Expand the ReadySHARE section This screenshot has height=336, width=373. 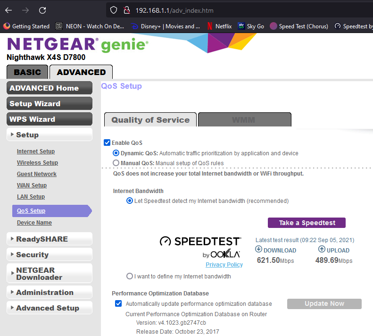50,239
